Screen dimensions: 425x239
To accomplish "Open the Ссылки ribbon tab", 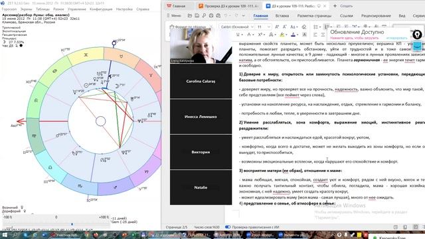I will tap(346, 16).
